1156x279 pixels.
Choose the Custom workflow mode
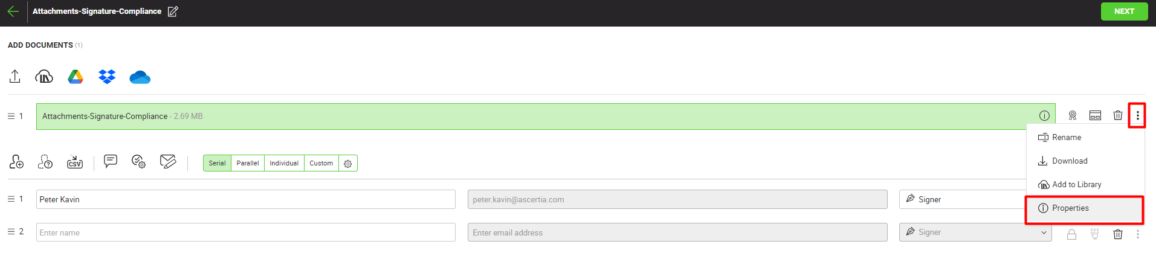point(321,163)
